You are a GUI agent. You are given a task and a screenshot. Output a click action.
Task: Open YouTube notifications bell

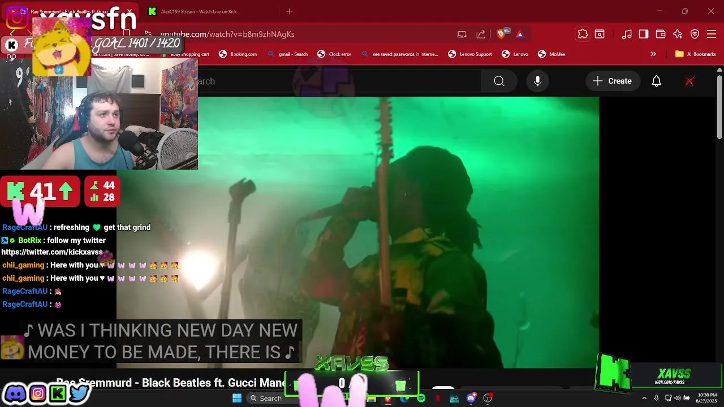click(x=656, y=81)
